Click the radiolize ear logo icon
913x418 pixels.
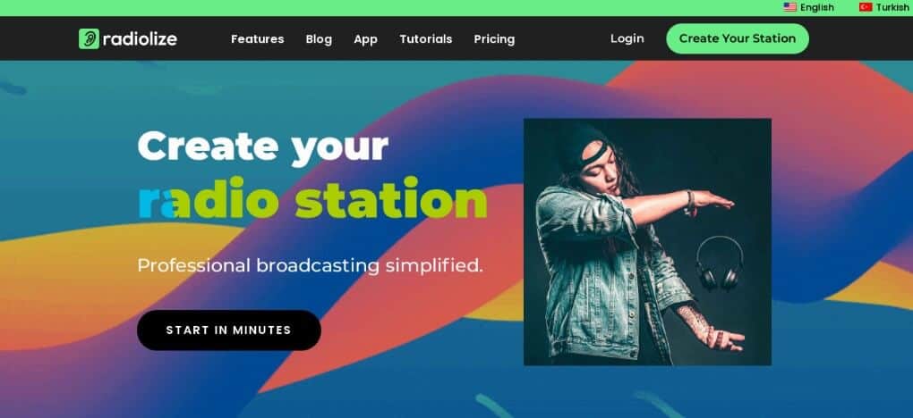[x=90, y=39]
